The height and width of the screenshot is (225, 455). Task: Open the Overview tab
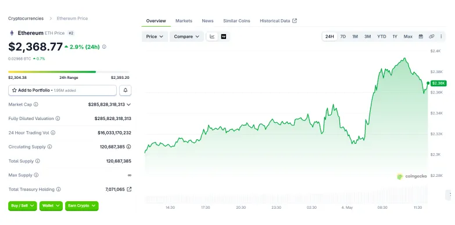[156, 21]
